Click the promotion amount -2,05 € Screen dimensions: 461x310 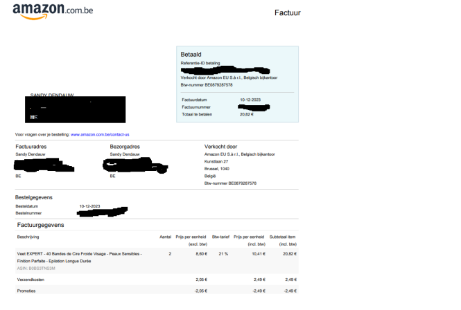click(201, 291)
